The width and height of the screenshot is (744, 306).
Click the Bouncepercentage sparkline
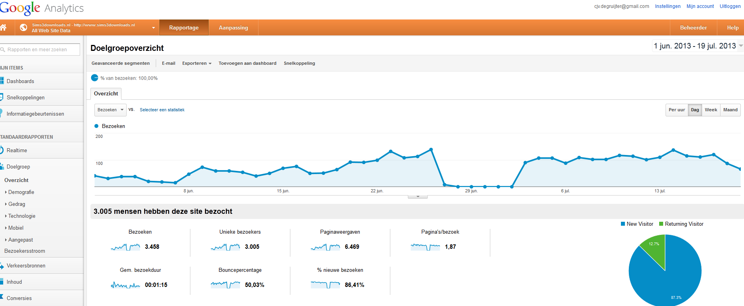(225, 285)
